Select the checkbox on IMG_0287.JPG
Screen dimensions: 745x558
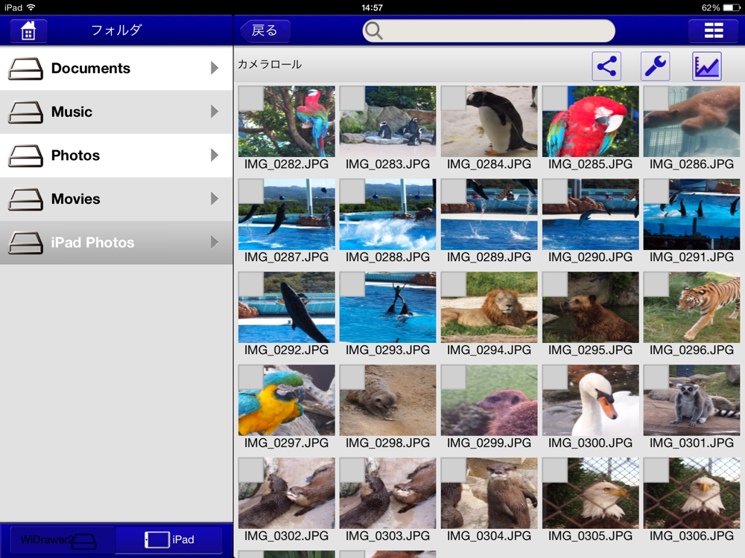click(x=251, y=191)
